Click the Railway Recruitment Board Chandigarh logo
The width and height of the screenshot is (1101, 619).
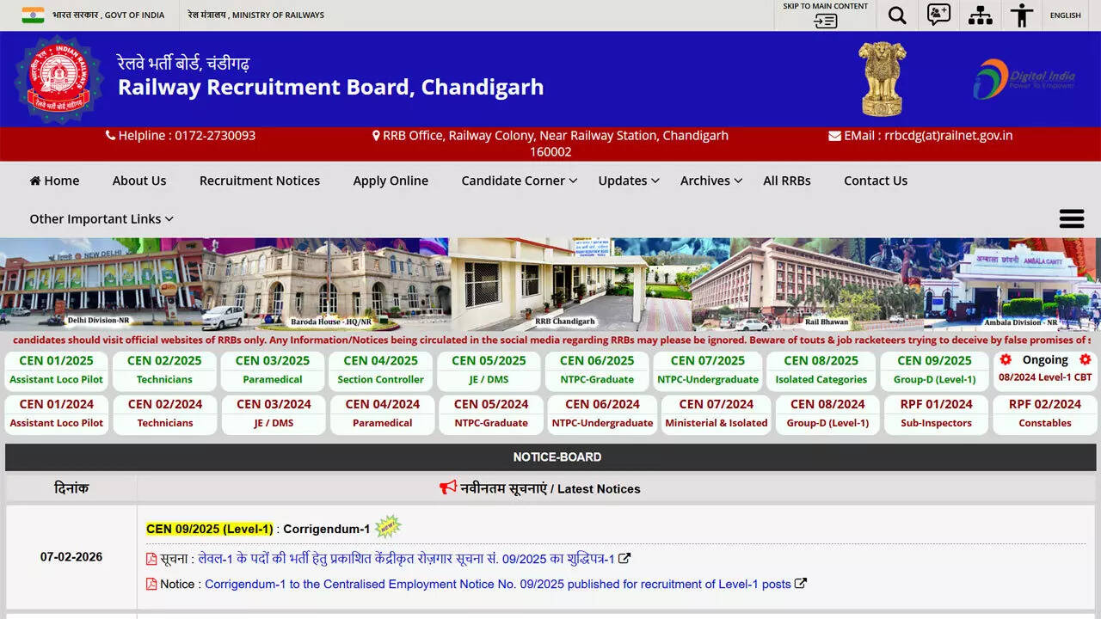(58, 78)
